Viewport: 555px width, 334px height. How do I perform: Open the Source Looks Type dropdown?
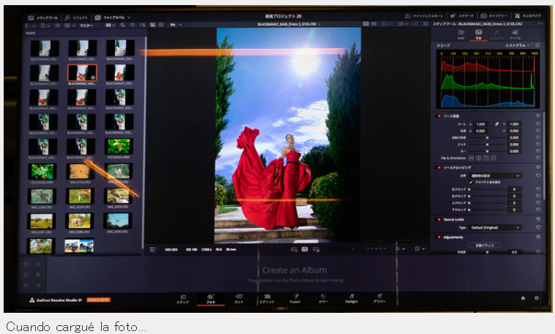pyautogui.click(x=495, y=227)
